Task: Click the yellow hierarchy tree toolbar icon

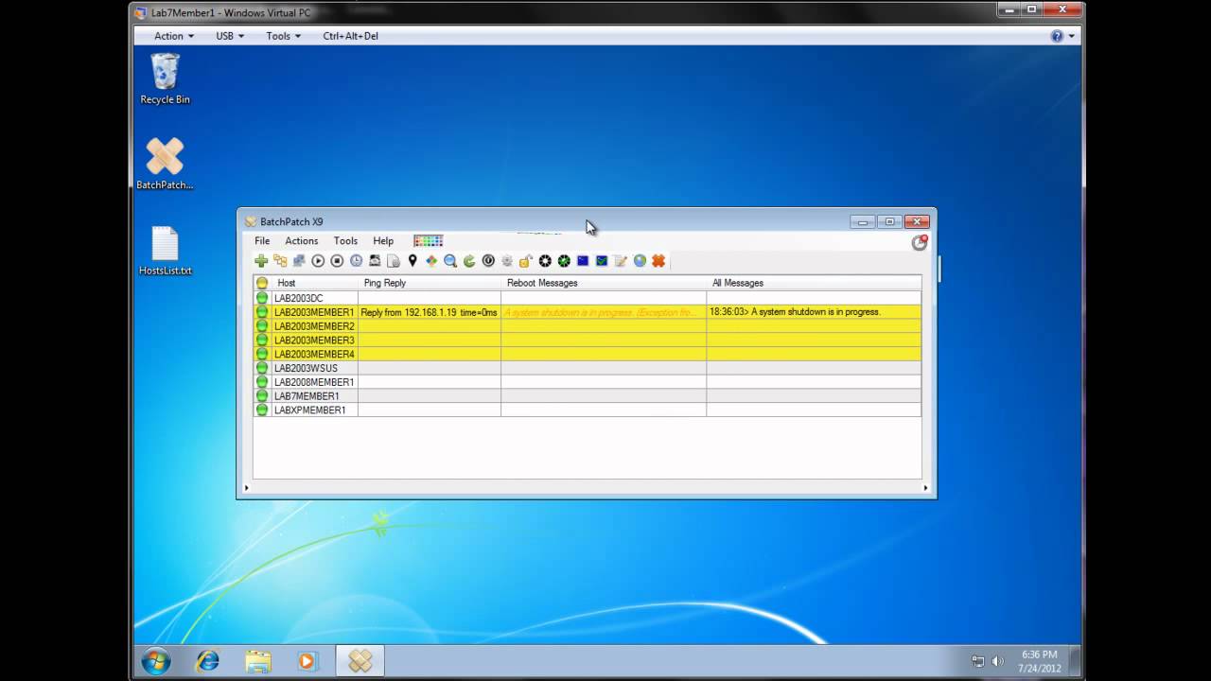Action: pos(280,261)
